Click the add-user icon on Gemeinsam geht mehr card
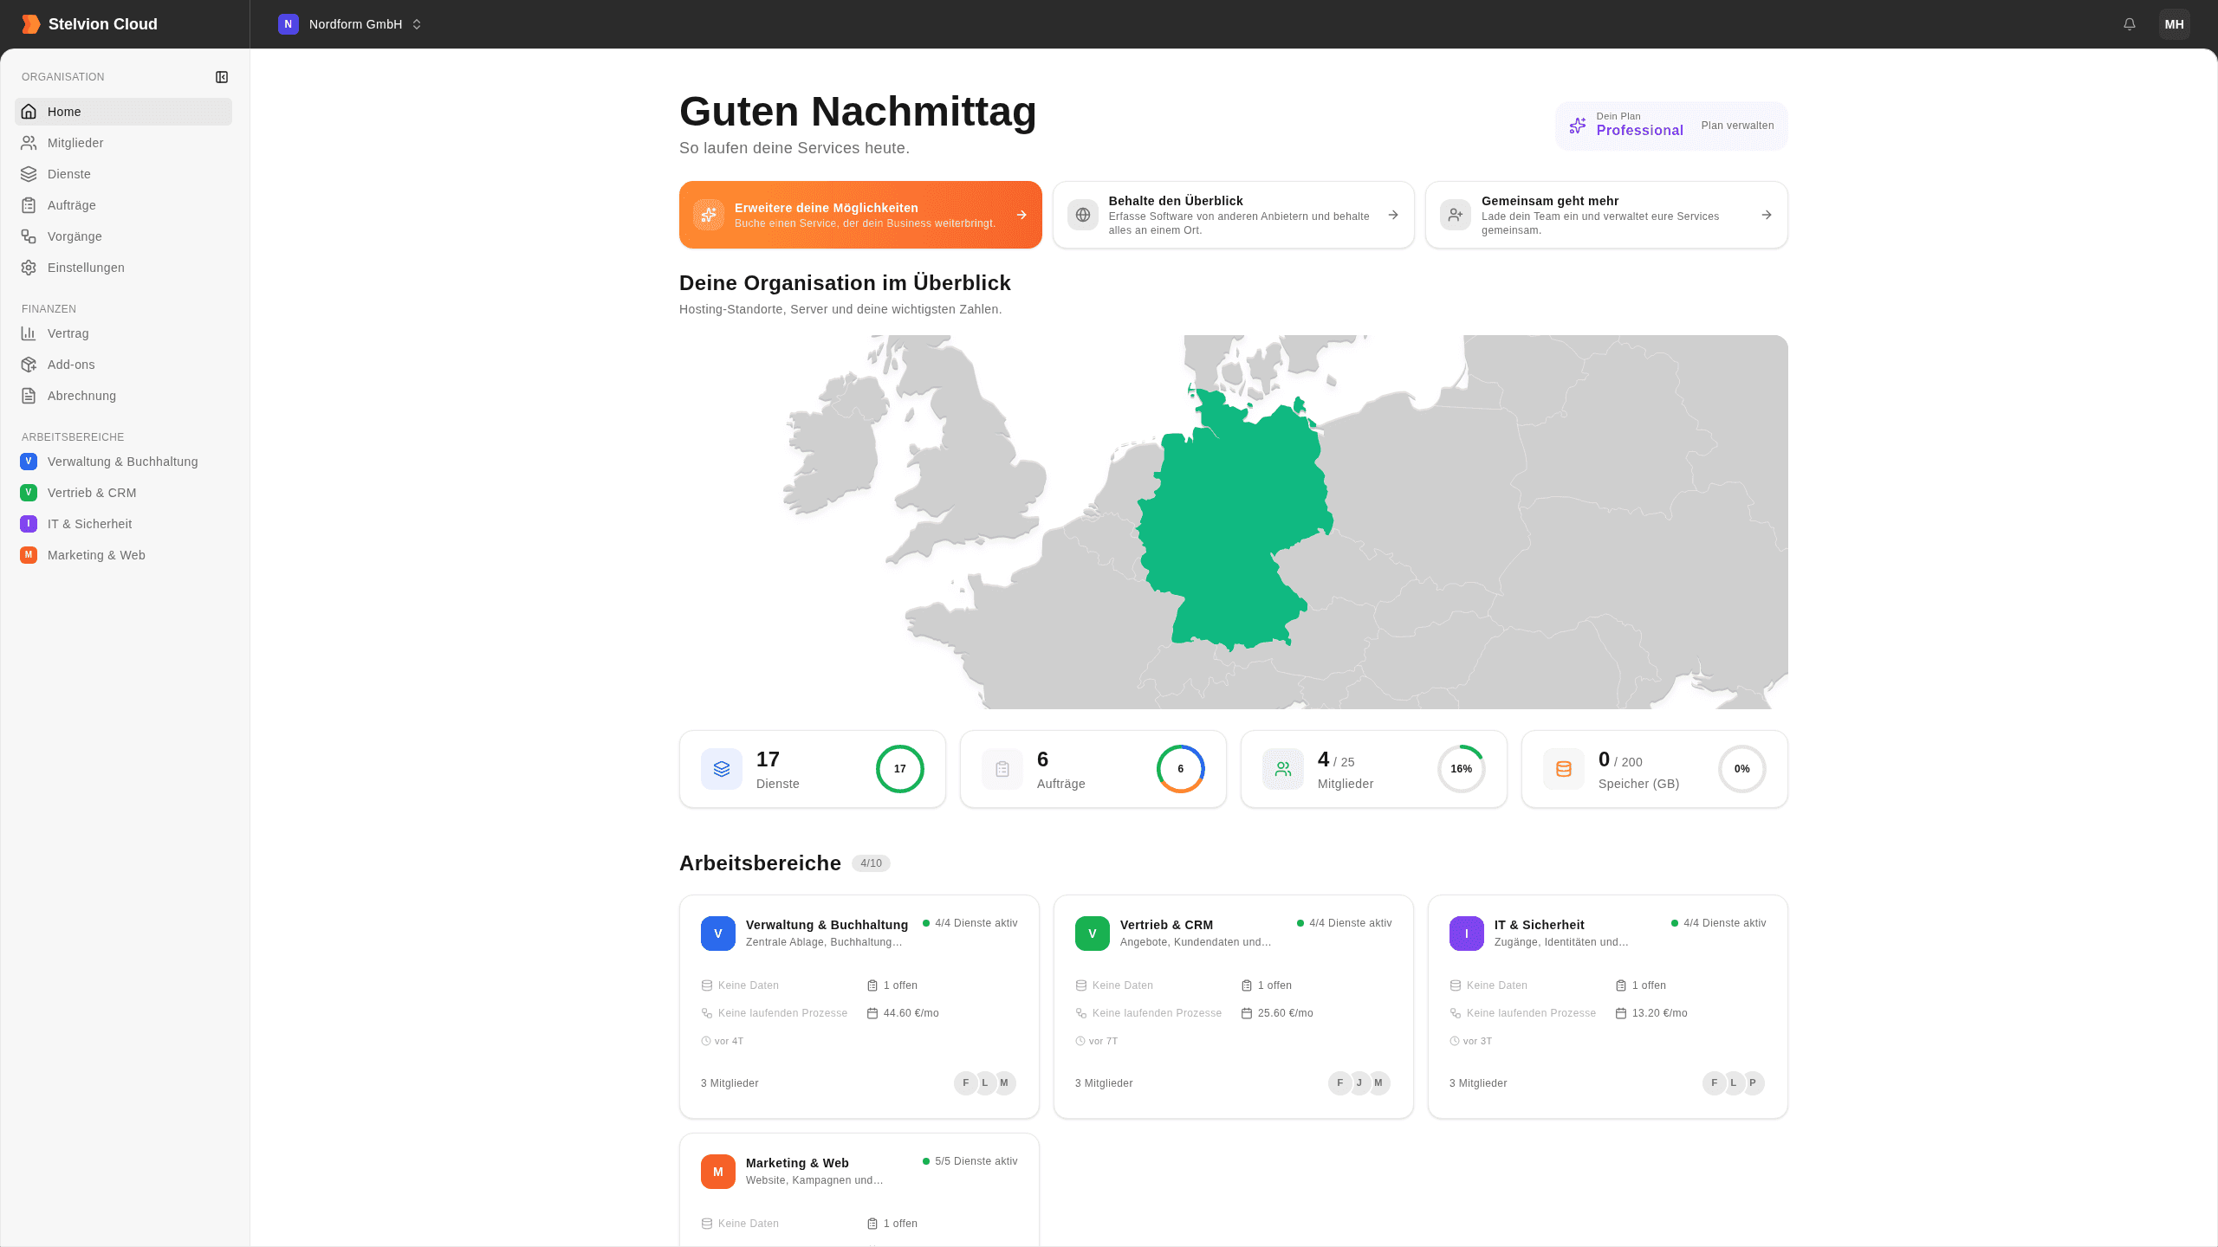The image size is (2218, 1247). tap(1456, 215)
